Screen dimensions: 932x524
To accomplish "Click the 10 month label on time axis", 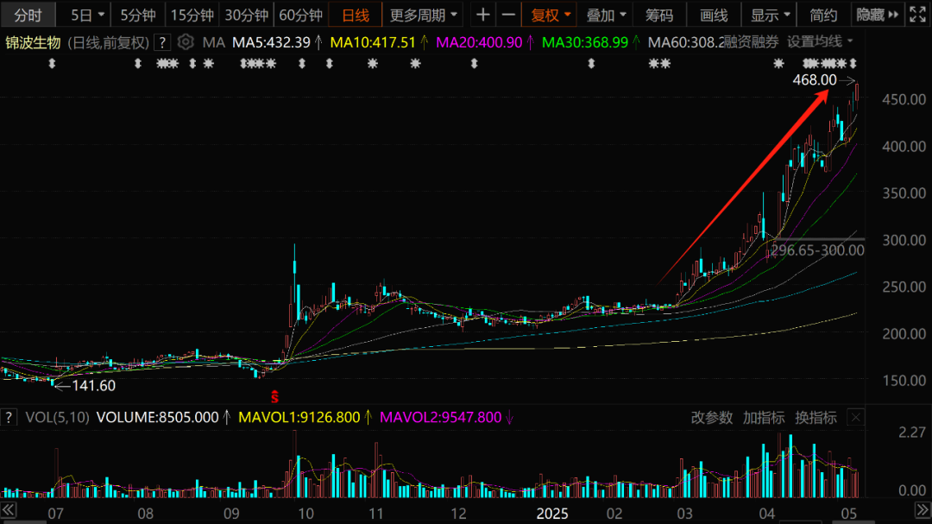I will [305, 514].
